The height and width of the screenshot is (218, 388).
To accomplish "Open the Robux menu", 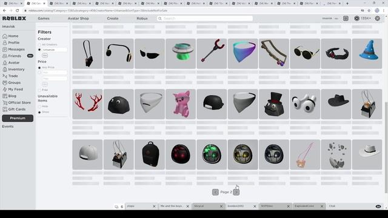I will [x=142, y=19].
